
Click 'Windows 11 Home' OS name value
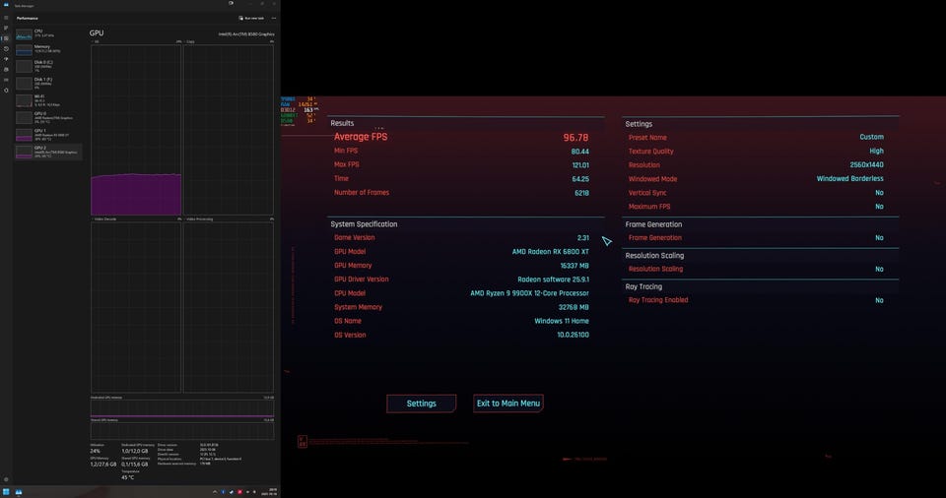coord(562,321)
